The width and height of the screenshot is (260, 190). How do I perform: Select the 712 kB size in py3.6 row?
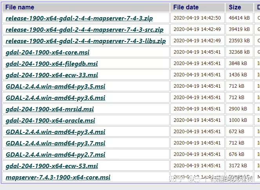(237, 98)
